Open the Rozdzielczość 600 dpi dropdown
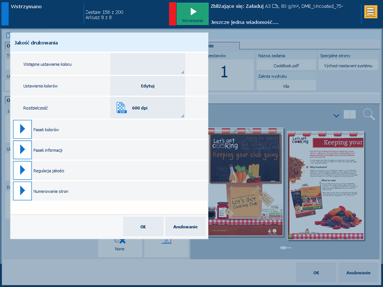 pyautogui.click(x=148, y=108)
